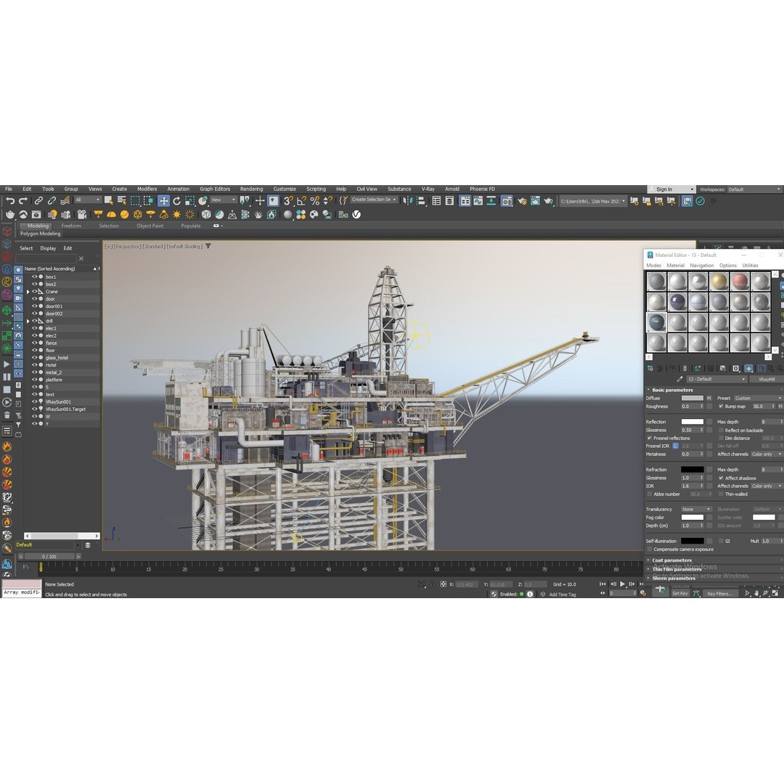
Task: Open the Rendering menu
Action: [x=251, y=189]
